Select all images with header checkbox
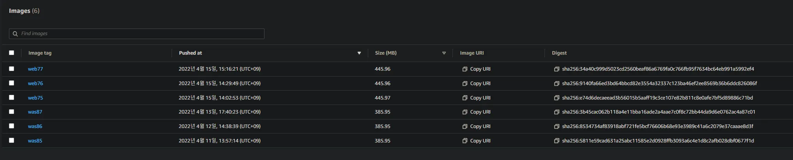The width and height of the screenshot is (793, 160). tap(12, 53)
